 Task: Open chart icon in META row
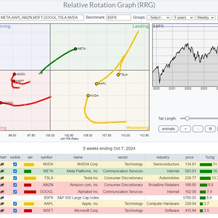[2, 171]
